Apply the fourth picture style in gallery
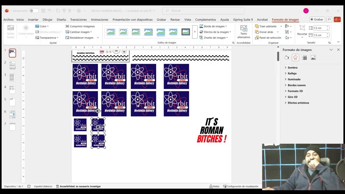 click(148, 32)
